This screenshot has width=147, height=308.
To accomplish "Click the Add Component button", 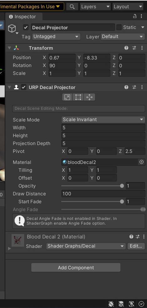I will pyautogui.click(x=76, y=267).
